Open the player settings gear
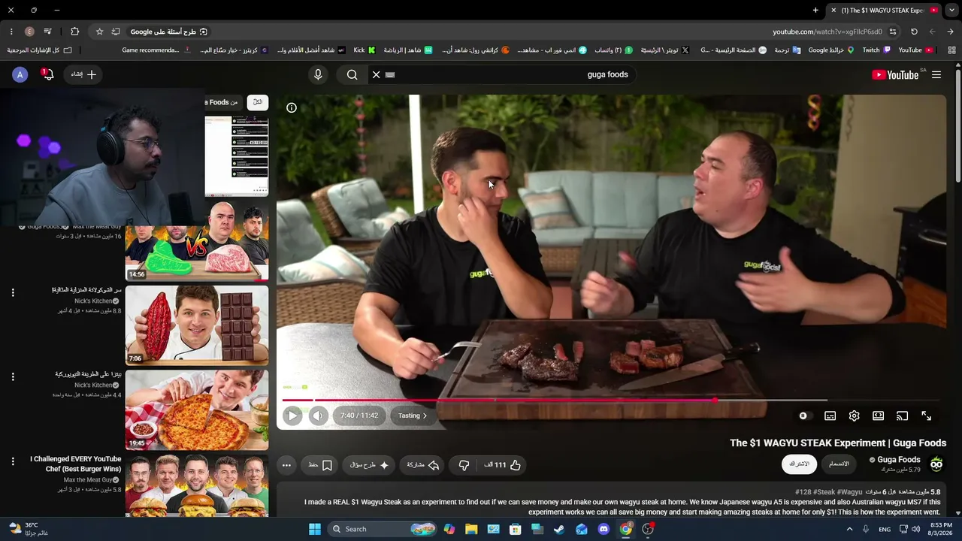 coord(854,416)
